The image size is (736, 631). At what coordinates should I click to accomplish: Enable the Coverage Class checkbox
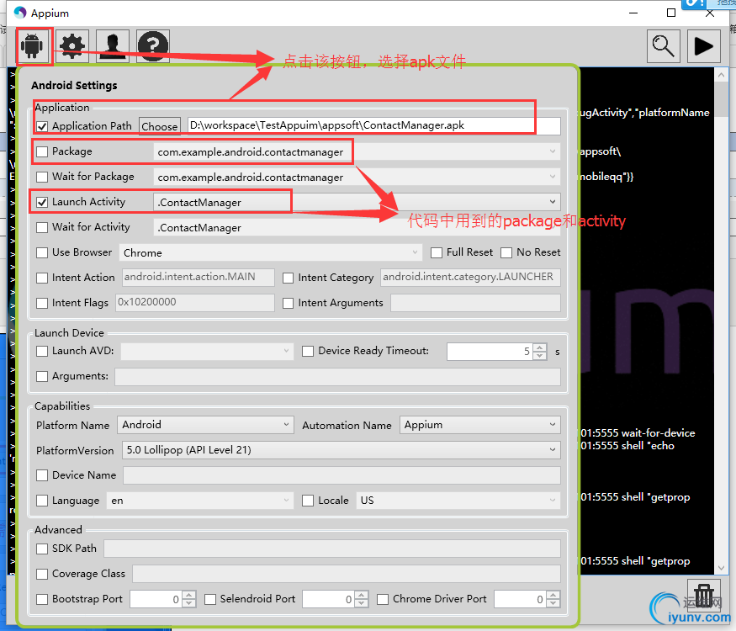point(42,574)
